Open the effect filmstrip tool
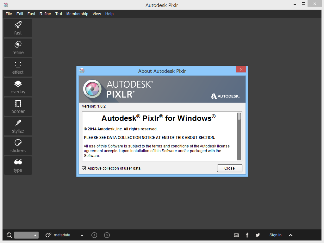 (18, 67)
